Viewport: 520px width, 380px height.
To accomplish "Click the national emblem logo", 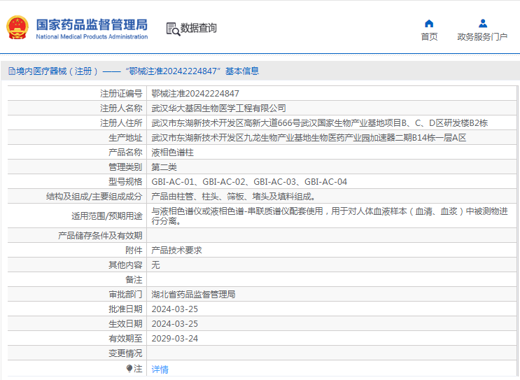I will (x=17, y=27).
